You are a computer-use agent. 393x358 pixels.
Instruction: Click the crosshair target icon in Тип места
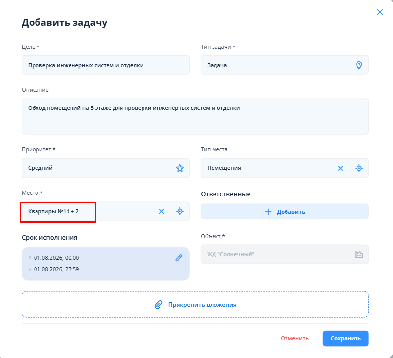pos(359,168)
